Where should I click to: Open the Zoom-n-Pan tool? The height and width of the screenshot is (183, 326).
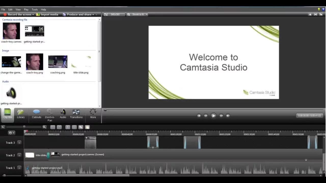click(x=50, y=115)
